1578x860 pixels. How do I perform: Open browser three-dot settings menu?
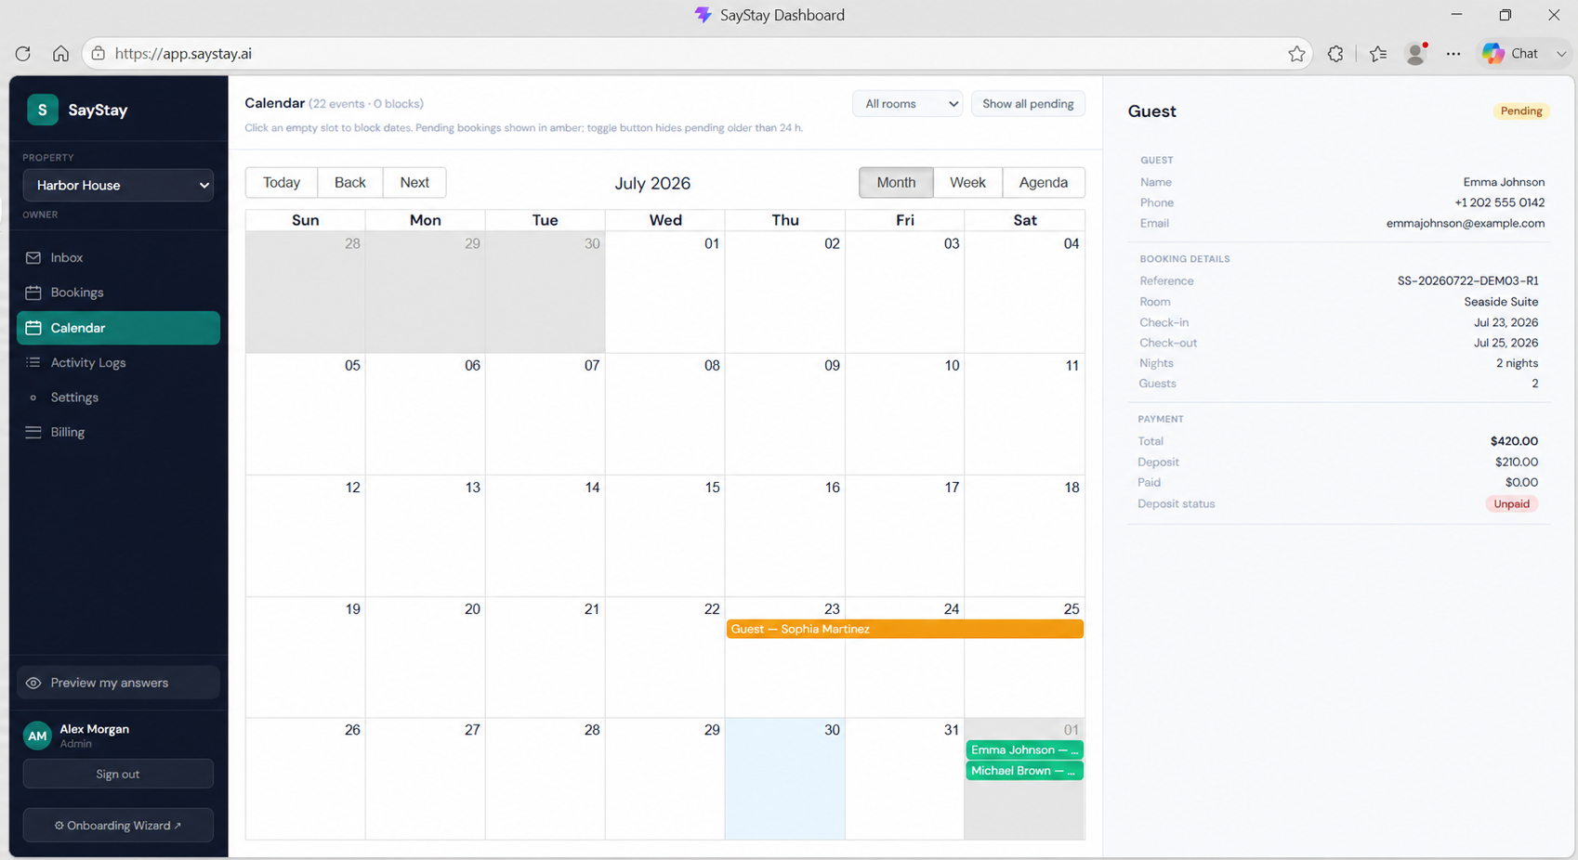(x=1453, y=54)
